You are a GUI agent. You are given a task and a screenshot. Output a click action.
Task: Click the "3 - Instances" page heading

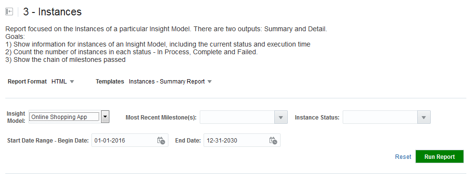tap(52, 12)
